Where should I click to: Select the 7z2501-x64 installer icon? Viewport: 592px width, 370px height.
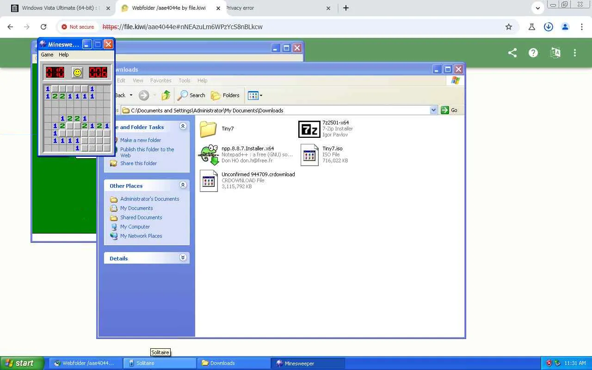[309, 129]
